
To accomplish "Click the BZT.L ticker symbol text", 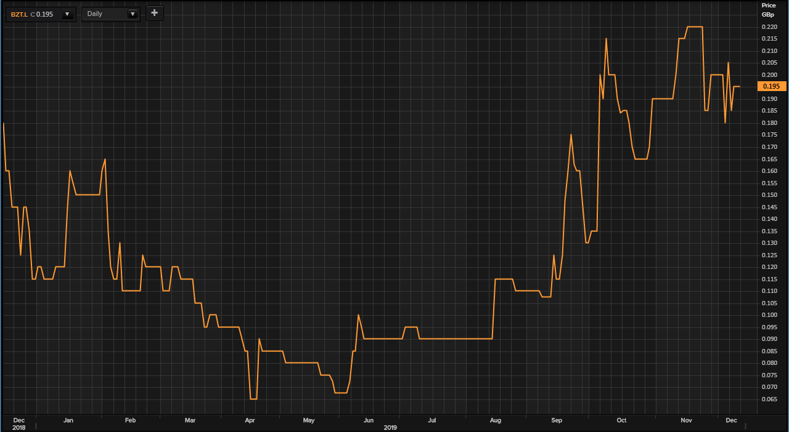I will [19, 14].
